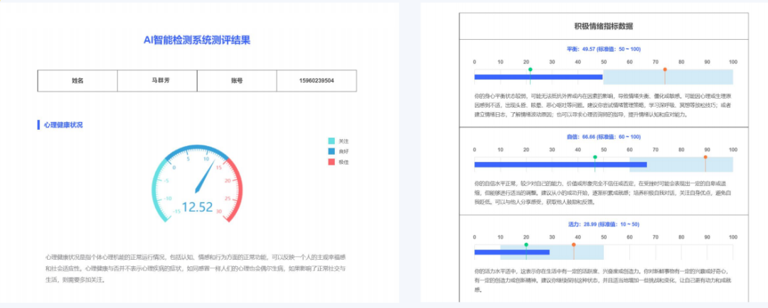Click the axis label 0 in 自信 chart
768x308 pixels.
pos(474,150)
